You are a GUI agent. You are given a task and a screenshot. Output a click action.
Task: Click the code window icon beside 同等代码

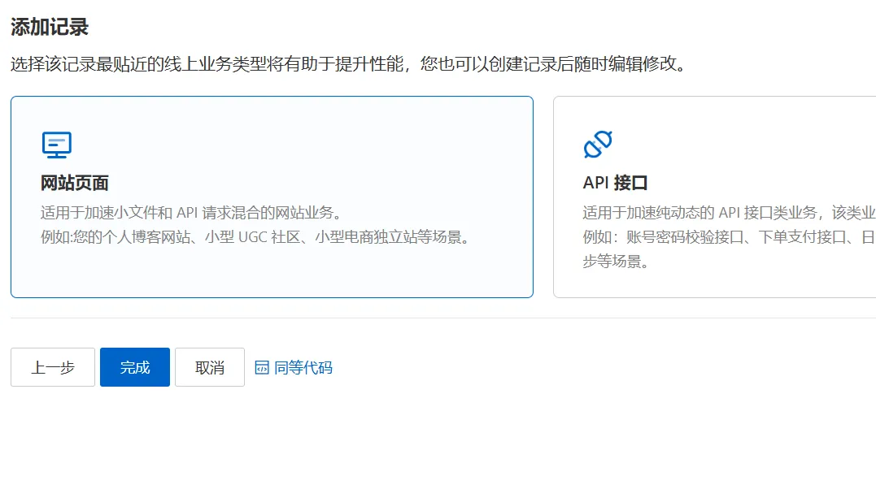click(x=263, y=367)
